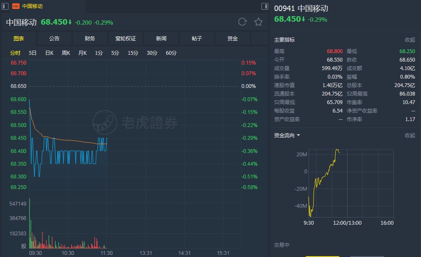Add 中国移动 to favorites with the star
Viewport: 421px width, 257px height.
(x=258, y=22)
